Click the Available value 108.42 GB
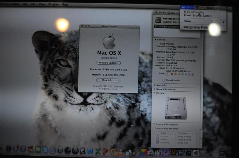Image resolution: width=239 pixels, height=158 pixels. [171, 65]
